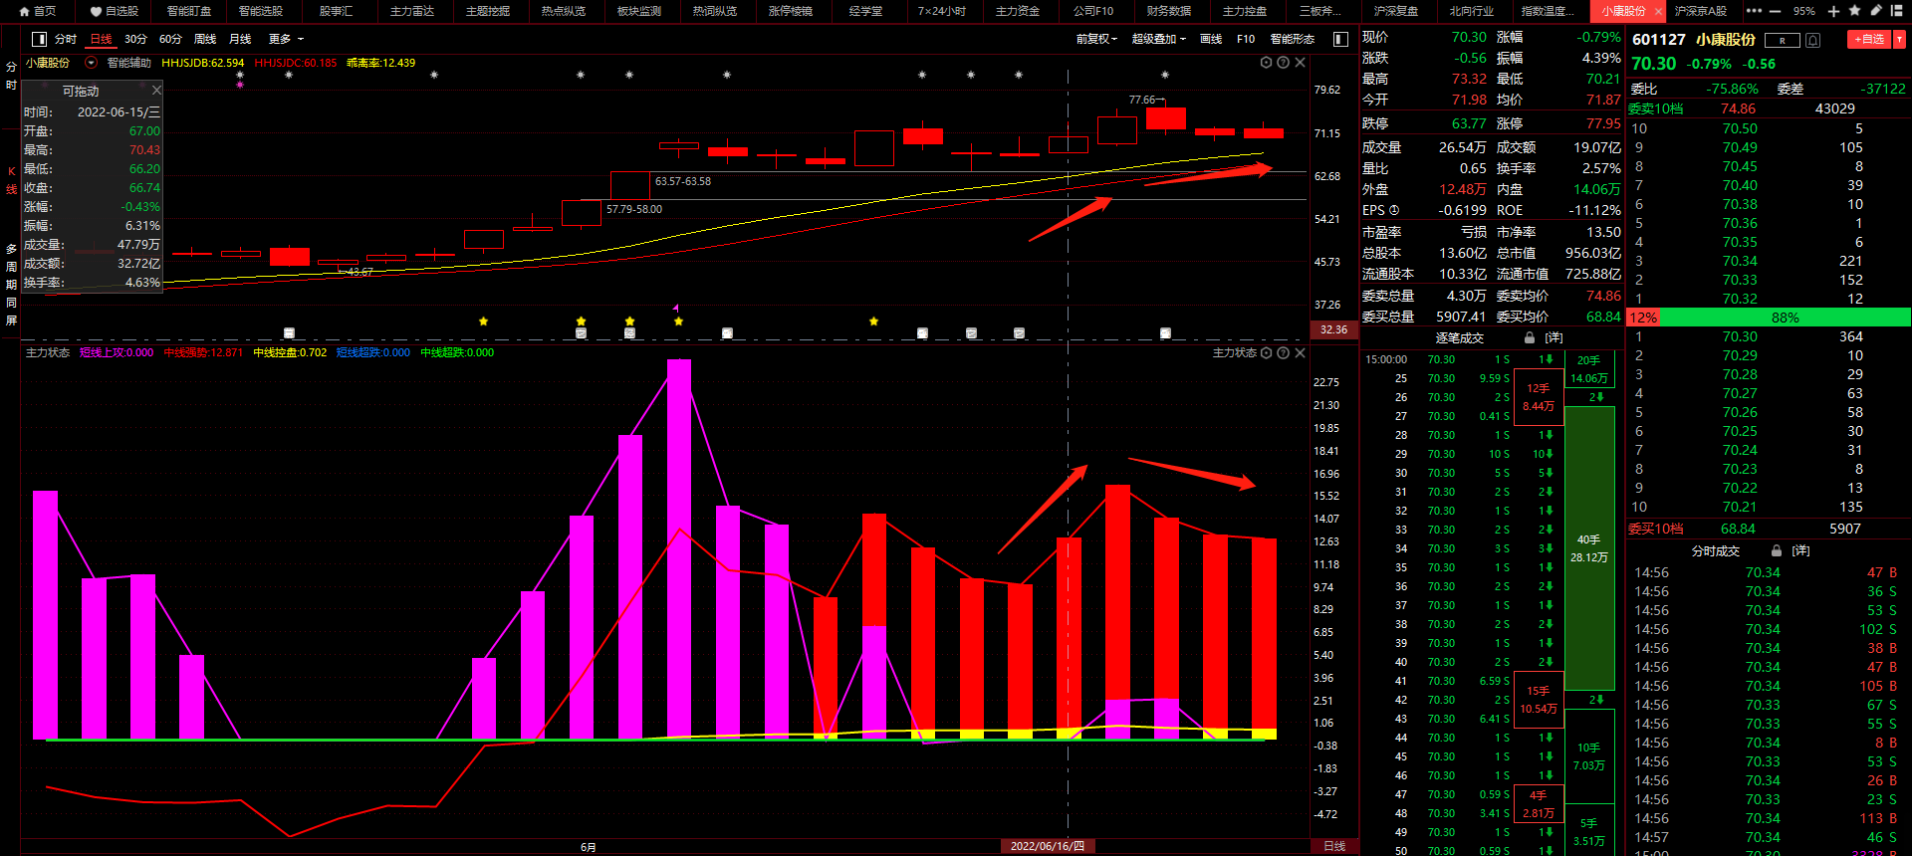Zoom in with the plus icon
Image resolution: width=1912 pixels, height=856 pixels.
click(x=1833, y=11)
